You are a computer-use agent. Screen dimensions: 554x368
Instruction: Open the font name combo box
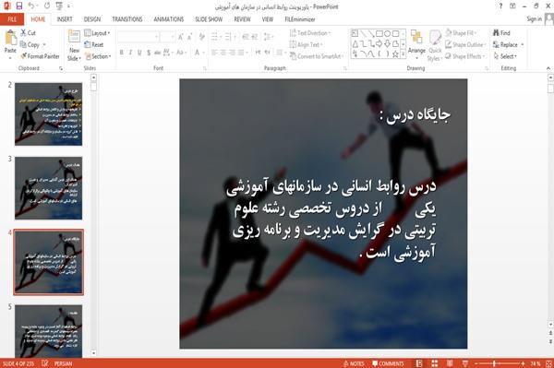tap(138, 37)
